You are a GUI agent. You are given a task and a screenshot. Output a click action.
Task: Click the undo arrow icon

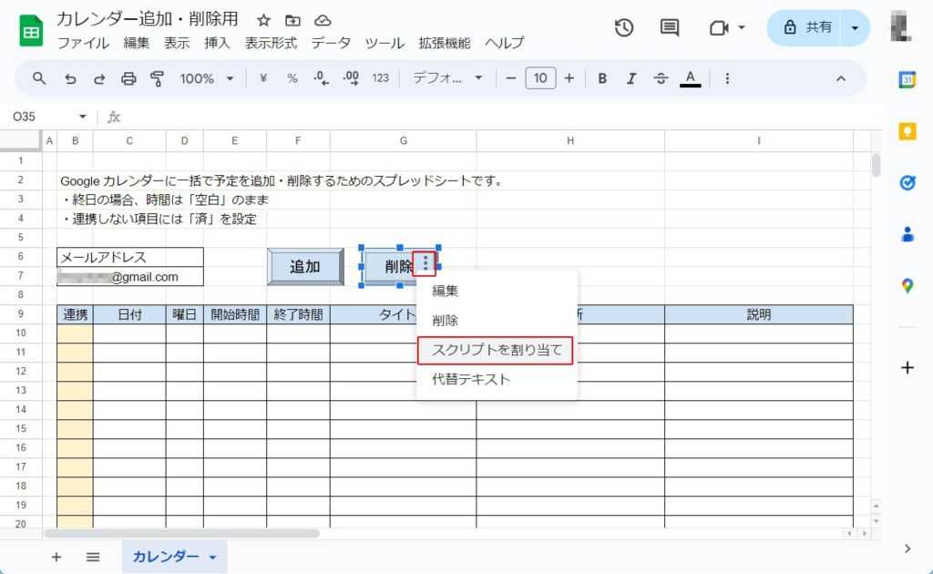[70, 78]
